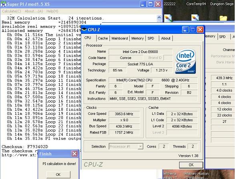Screen dimensions: 235x179
Task: Click the 12 clocks value in background window
Action: [223, 109]
